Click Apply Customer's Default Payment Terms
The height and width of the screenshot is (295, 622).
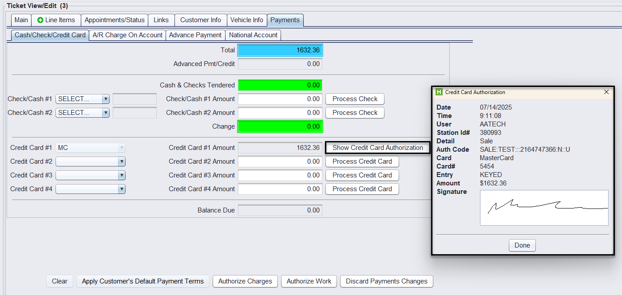click(143, 281)
